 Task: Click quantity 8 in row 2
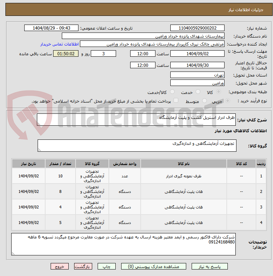[60, 191]
